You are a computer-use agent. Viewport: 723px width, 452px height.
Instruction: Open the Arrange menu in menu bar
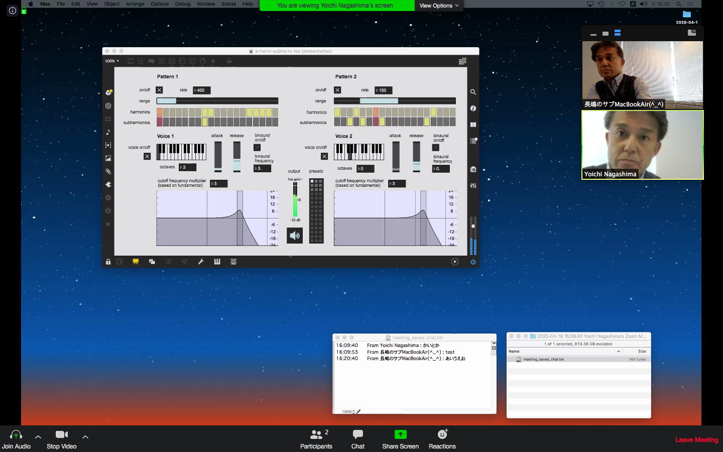135,4
